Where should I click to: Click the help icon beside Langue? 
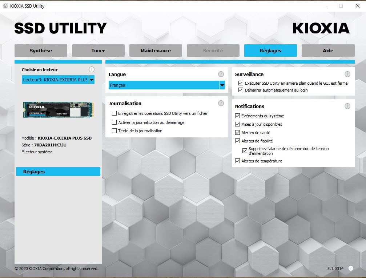tap(221, 74)
